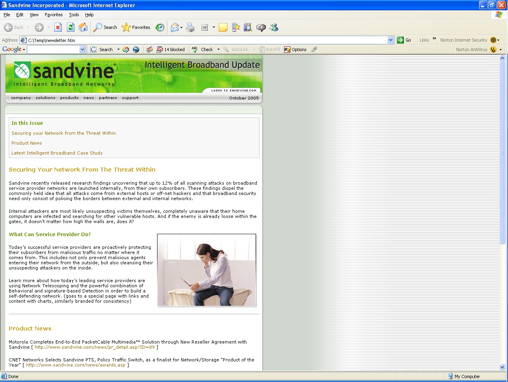
Task: Open Google search box dropdown arrow
Action: (82, 50)
